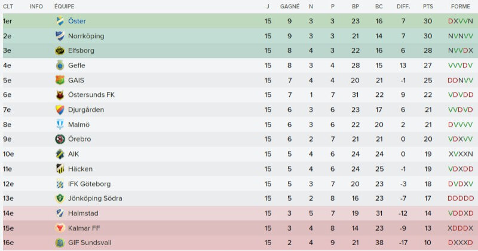The width and height of the screenshot is (478, 251).
Task: Click the AIK club badge
Action: pyautogui.click(x=60, y=154)
